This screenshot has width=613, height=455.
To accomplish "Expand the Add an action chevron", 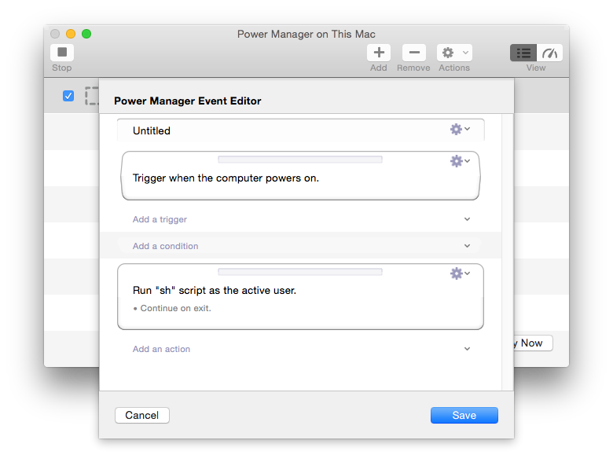I will pyautogui.click(x=467, y=349).
